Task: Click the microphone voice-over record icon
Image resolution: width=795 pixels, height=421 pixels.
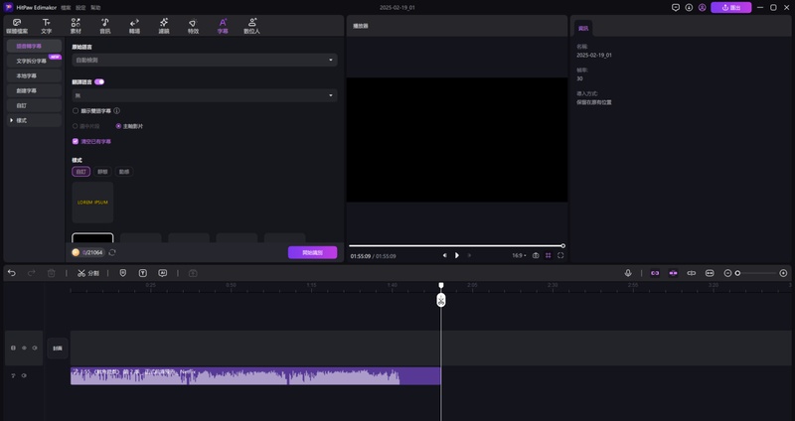Action: click(x=628, y=272)
